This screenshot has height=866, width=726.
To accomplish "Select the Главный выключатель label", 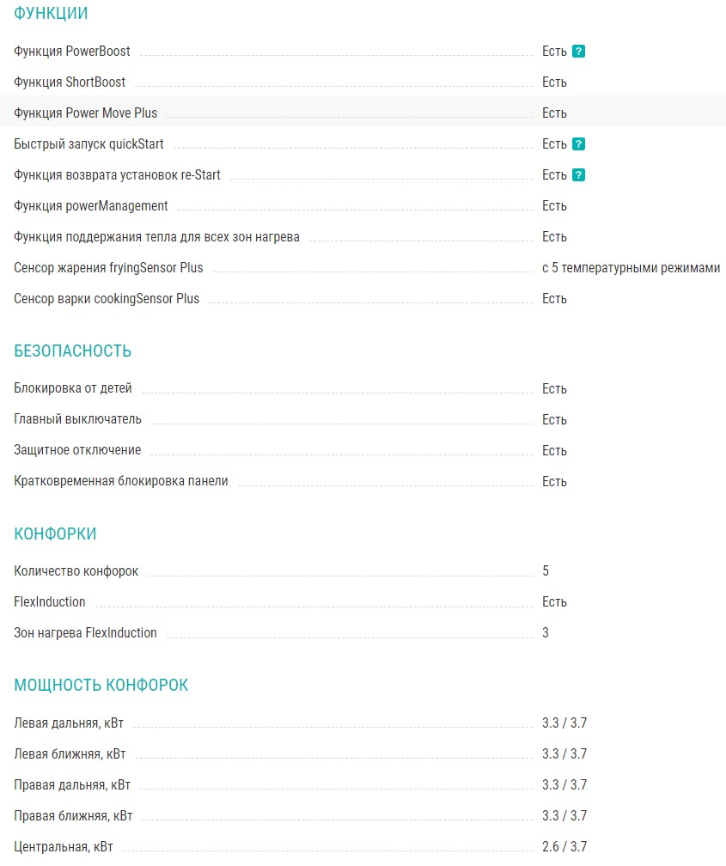I will 77,419.
